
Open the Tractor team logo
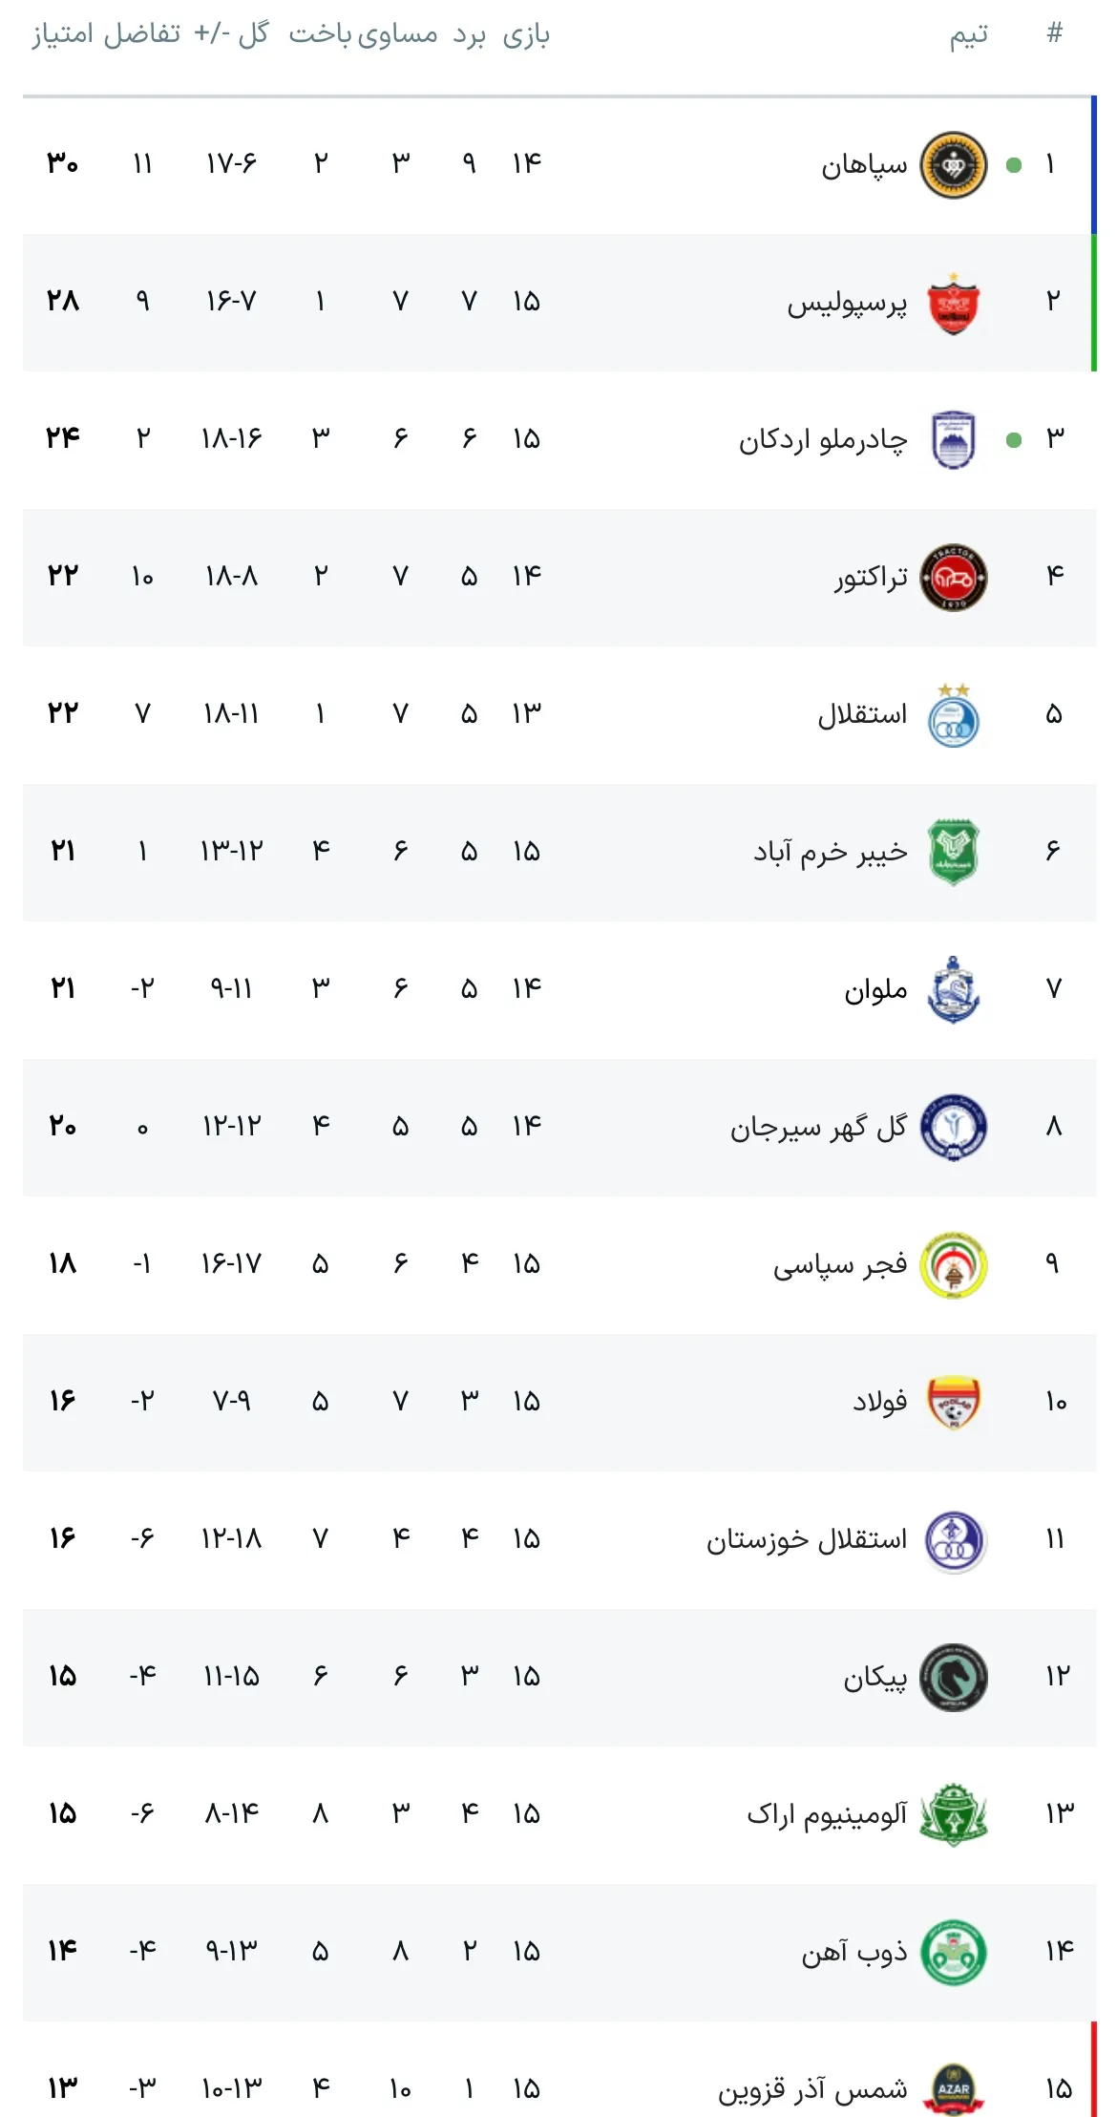(953, 578)
